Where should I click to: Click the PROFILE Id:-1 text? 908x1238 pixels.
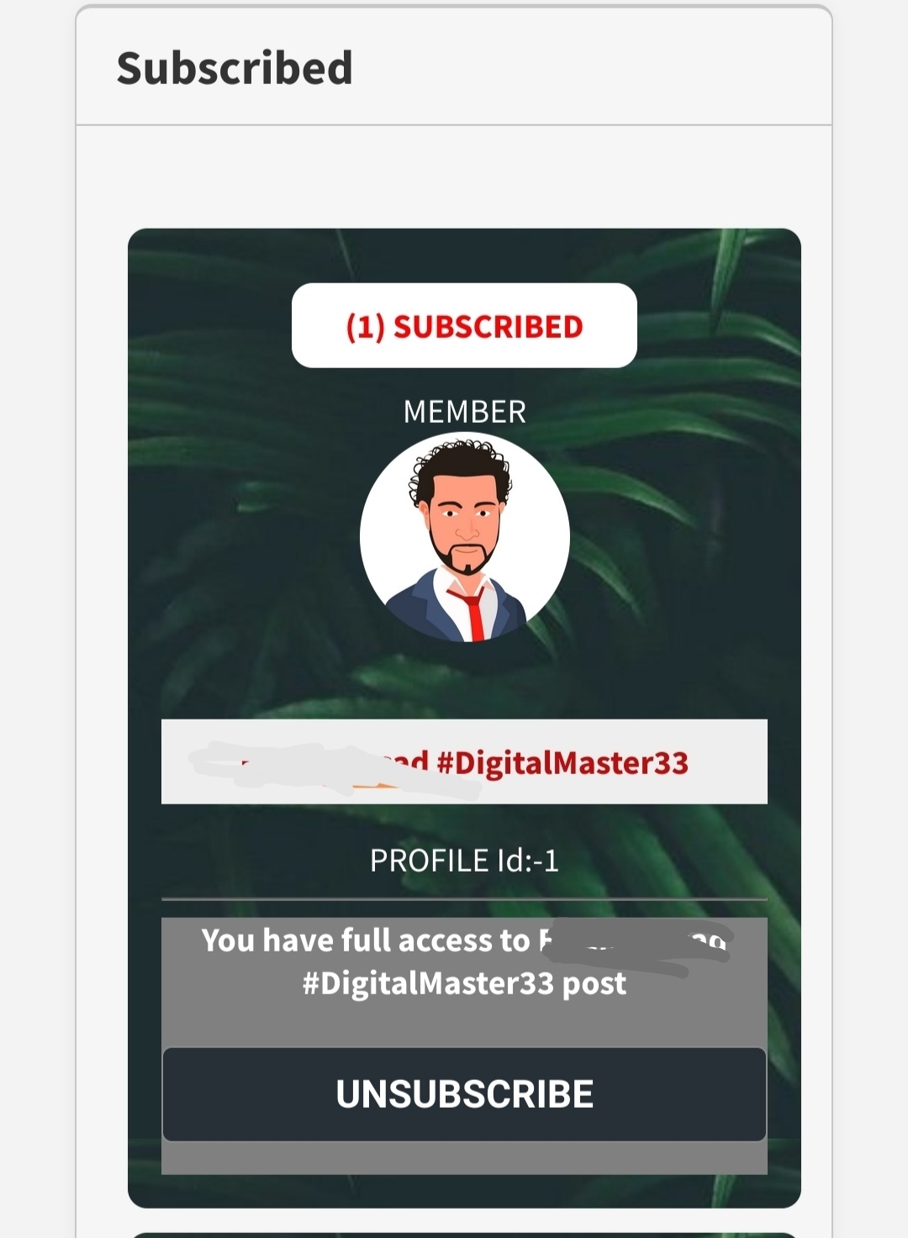click(464, 861)
